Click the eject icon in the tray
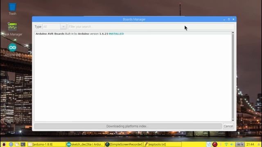The width and height of the screenshot is (262, 147). tap(259, 144)
